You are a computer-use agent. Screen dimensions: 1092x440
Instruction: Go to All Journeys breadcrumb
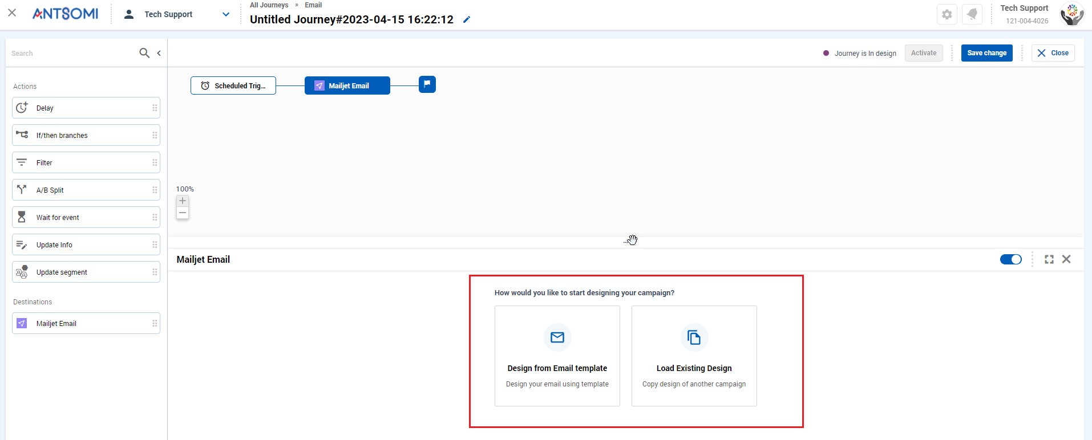point(269,5)
